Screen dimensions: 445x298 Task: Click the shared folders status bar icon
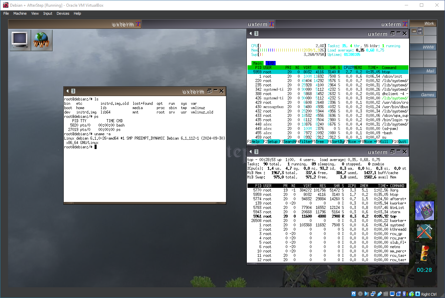tap(386, 294)
